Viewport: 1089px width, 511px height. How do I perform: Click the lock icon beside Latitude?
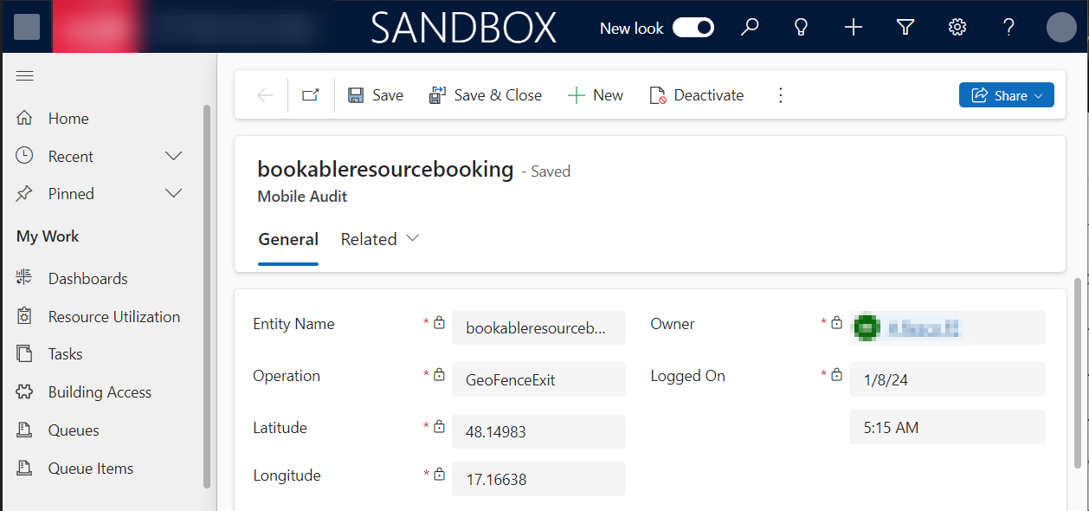[x=439, y=427]
